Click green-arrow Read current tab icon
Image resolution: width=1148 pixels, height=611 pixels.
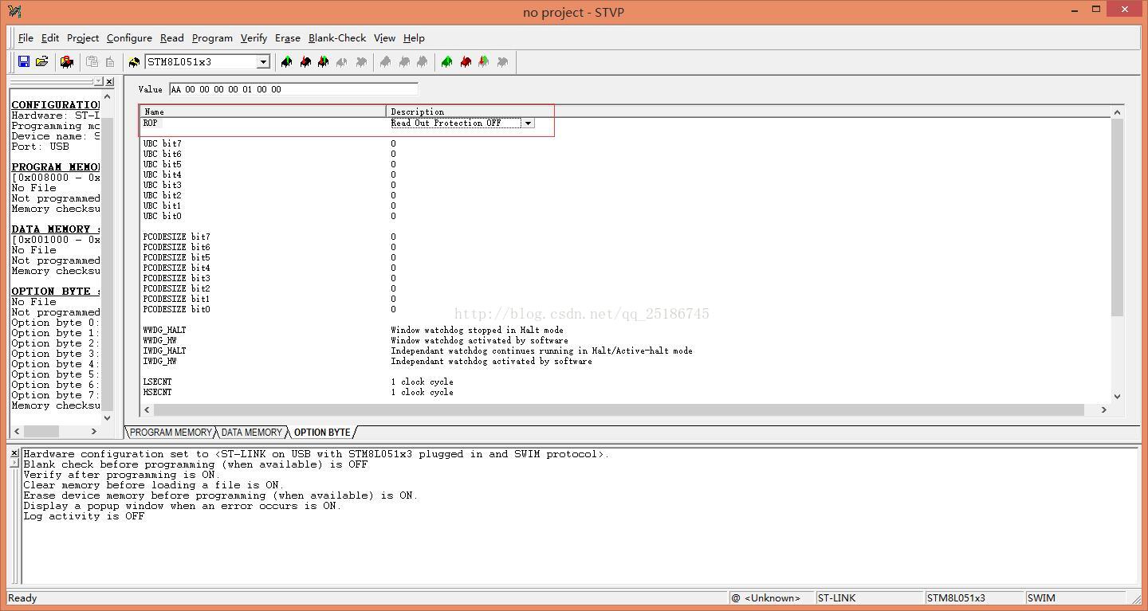coord(286,61)
